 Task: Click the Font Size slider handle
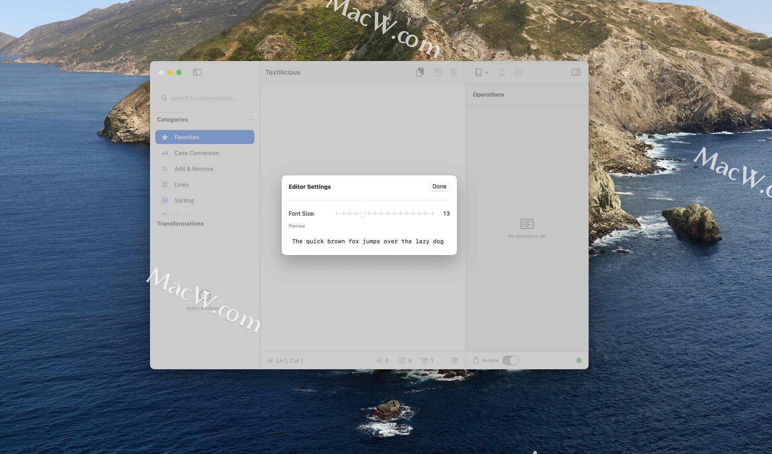click(363, 213)
